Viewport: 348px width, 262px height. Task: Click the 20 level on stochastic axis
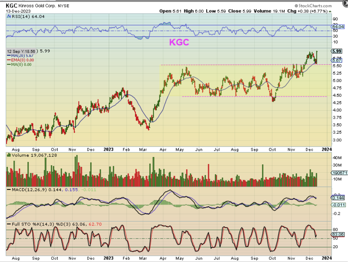click(x=335, y=247)
